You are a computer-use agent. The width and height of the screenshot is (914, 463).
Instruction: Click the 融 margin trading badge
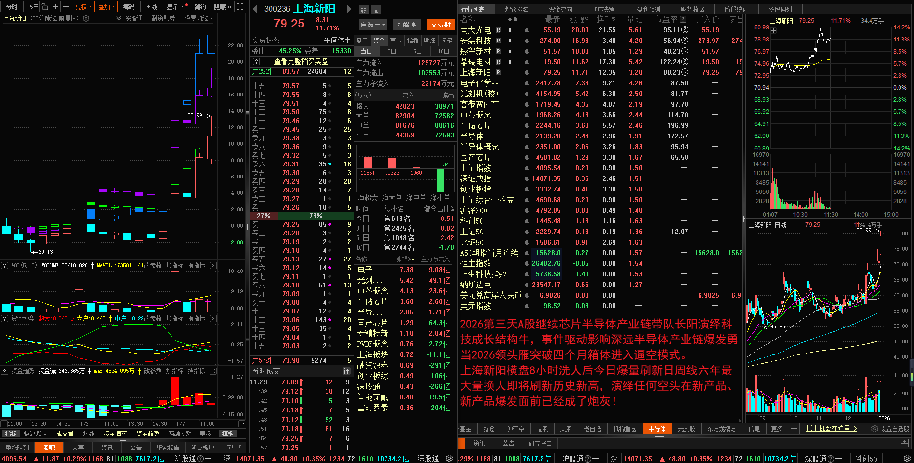(364, 10)
